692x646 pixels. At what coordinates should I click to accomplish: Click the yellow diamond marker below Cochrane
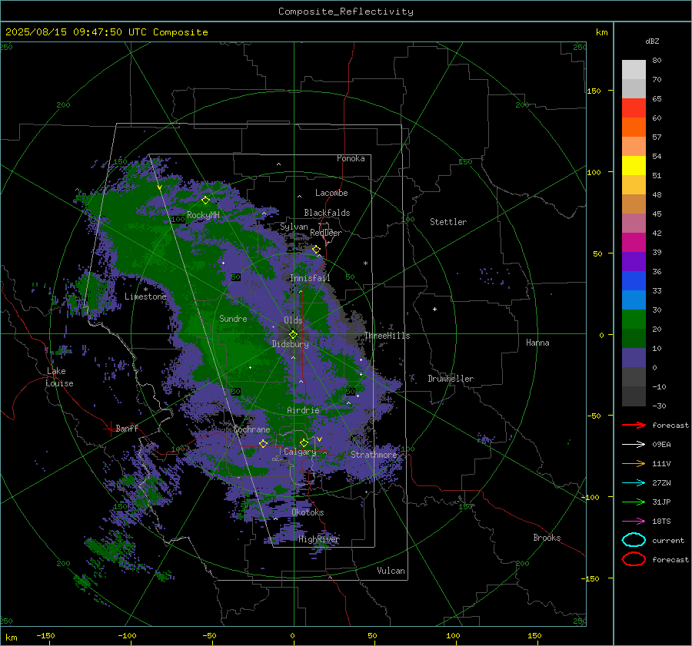pos(263,443)
